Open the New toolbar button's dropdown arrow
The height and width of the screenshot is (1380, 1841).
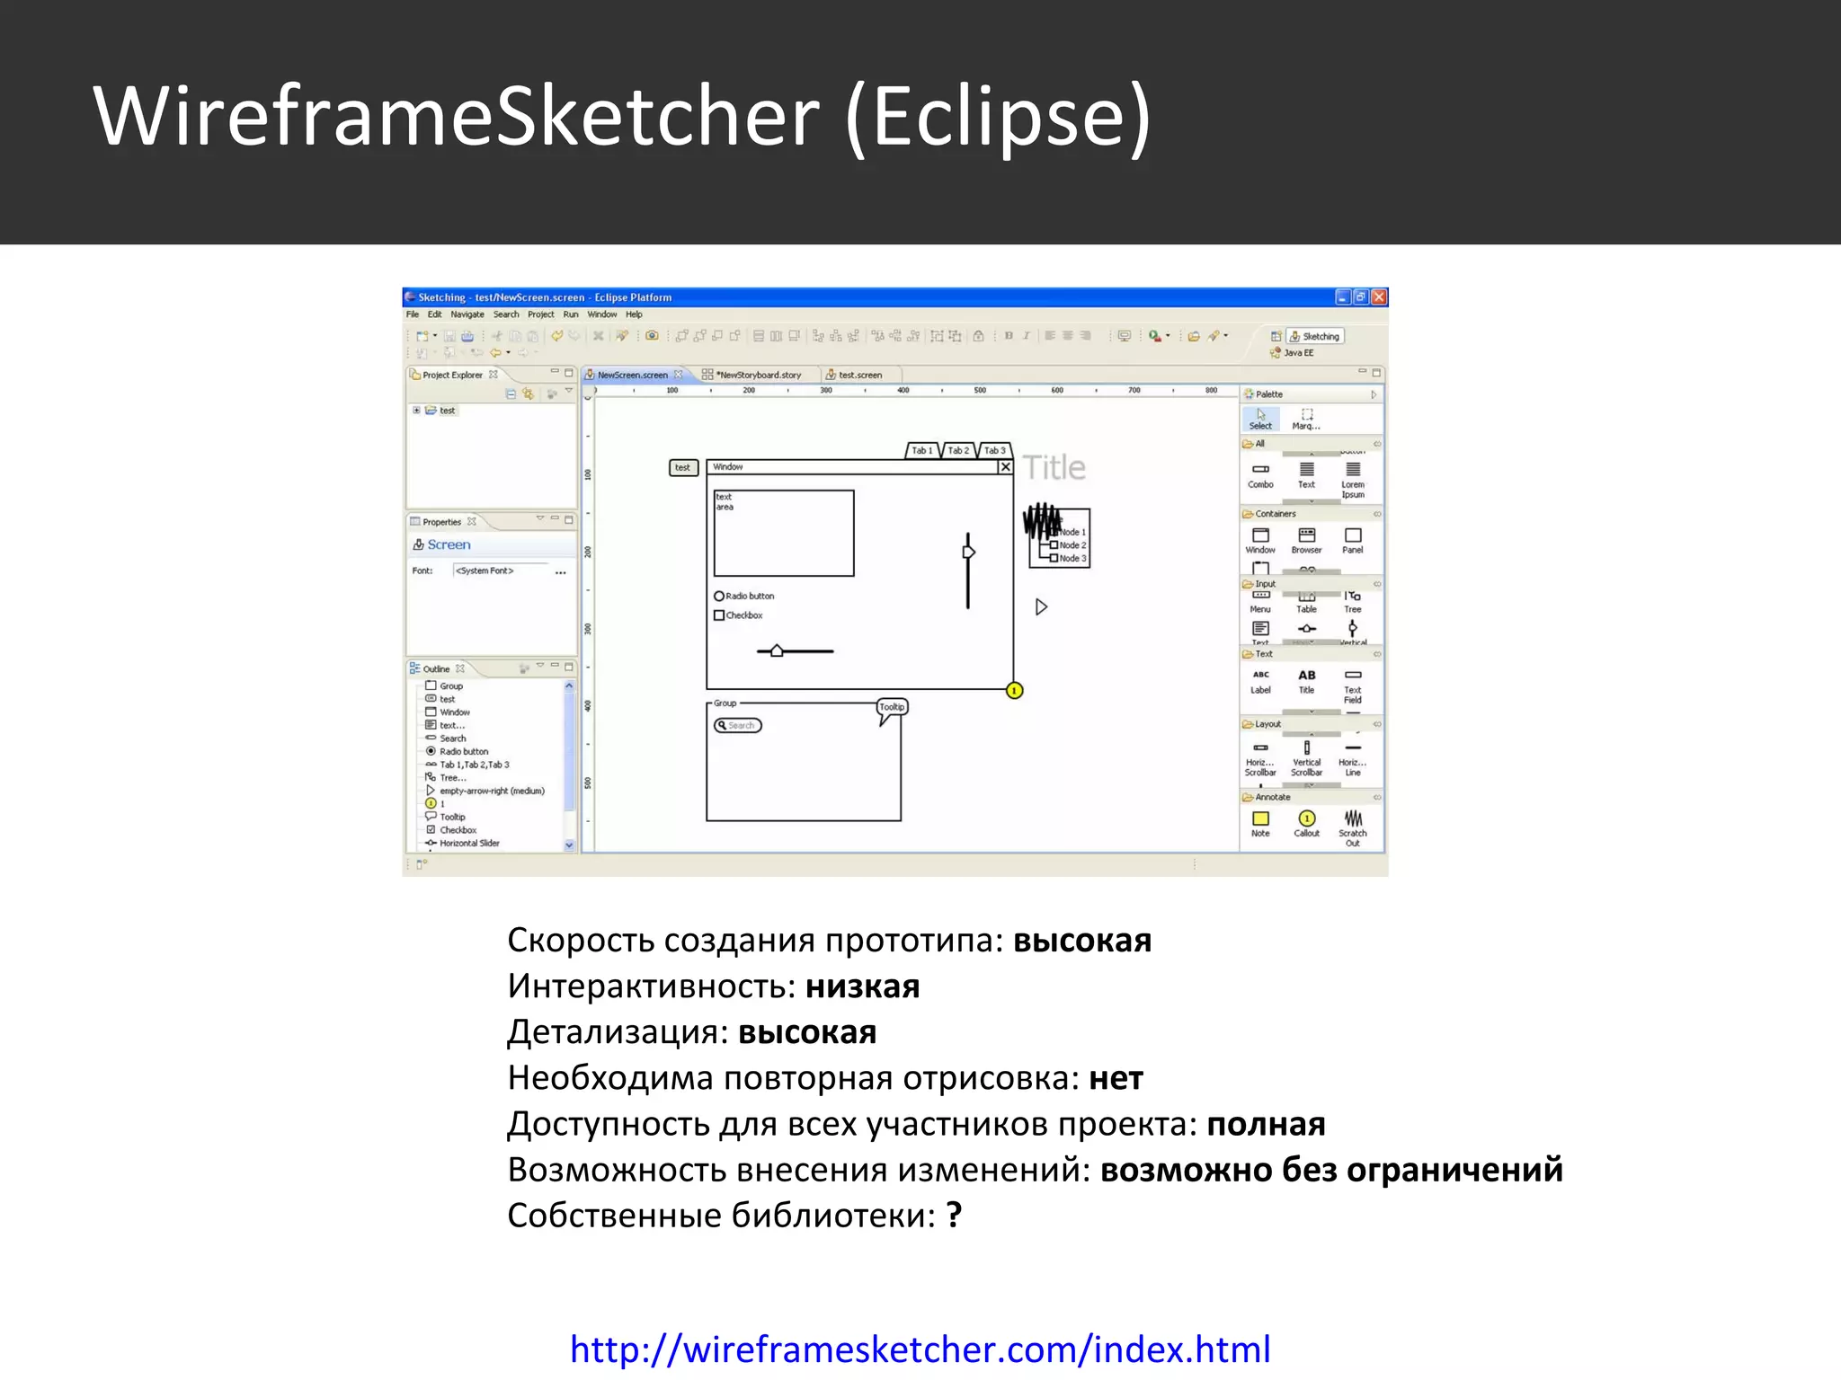[435, 336]
